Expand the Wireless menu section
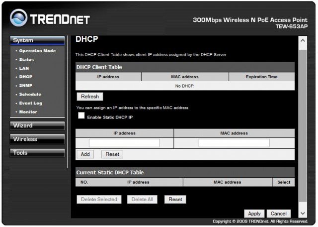The height and width of the screenshot is (227, 318). (x=37, y=139)
